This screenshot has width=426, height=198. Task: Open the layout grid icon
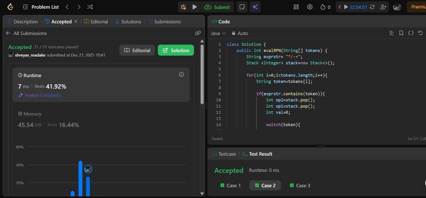(x=296, y=7)
